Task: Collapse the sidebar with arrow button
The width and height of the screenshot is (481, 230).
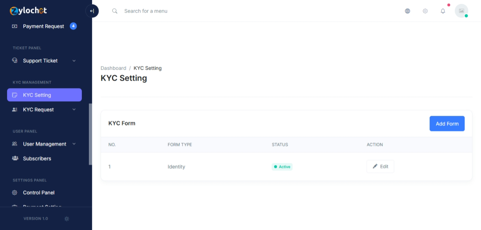Action: point(92,11)
